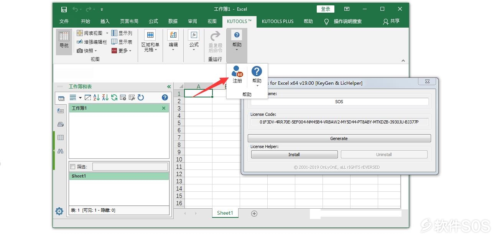497x237 pixels.
Task: Open the 公式 formula tools dropdown
Action: [194, 41]
